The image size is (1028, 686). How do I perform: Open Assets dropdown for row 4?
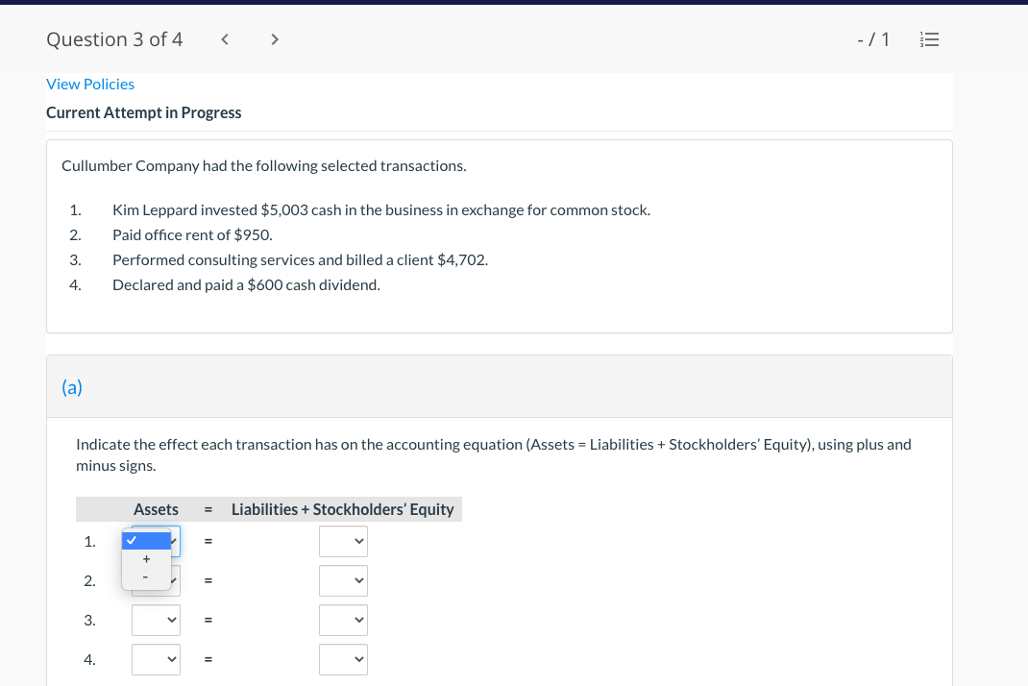[156, 659]
